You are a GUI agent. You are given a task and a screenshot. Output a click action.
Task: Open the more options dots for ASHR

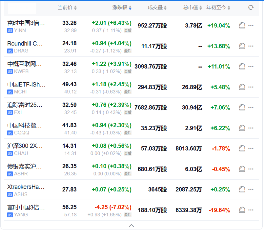pyautogui.click(x=251, y=169)
